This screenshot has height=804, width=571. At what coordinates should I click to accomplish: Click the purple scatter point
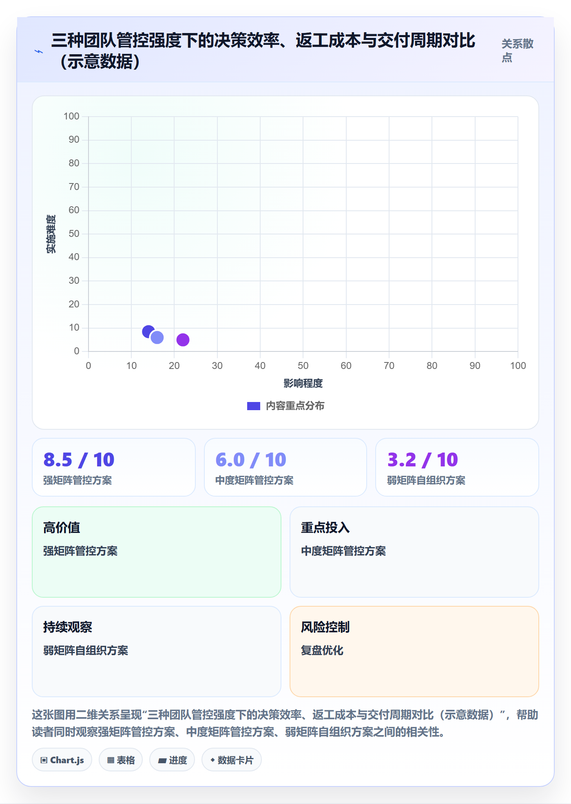[x=183, y=340]
